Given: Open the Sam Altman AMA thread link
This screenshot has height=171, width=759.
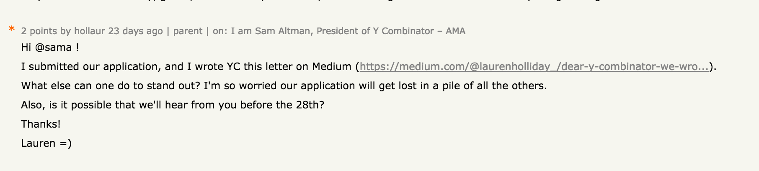Looking at the screenshot, I should click(x=348, y=31).
